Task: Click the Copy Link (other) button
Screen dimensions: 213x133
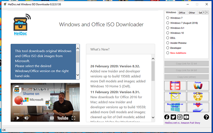Action: point(186,77)
